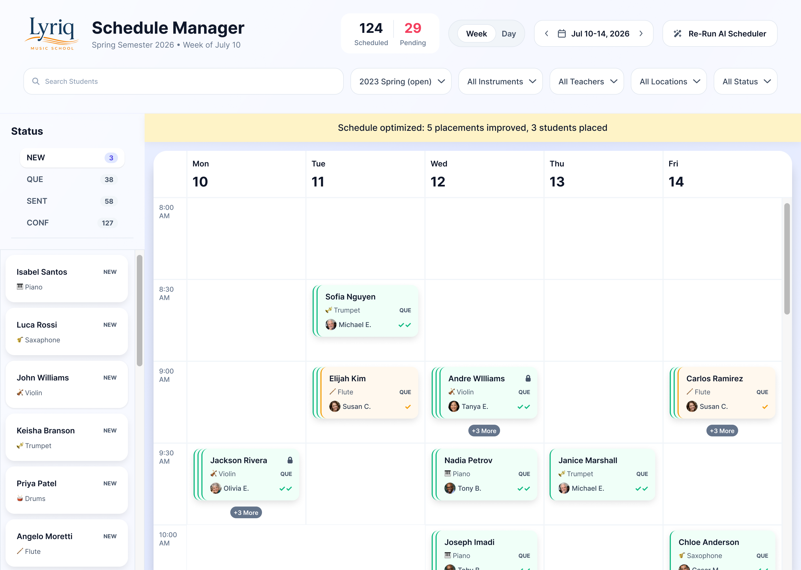Click the calendar vertical scrollbar
The height and width of the screenshot is (570, 801).
click(787, 259)
